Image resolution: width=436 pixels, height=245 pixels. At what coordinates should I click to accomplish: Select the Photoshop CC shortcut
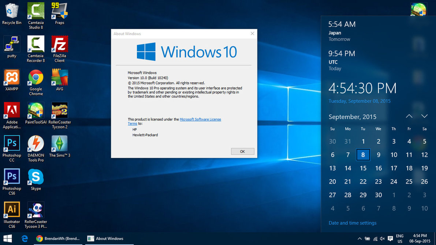click(x=12, y=148)
